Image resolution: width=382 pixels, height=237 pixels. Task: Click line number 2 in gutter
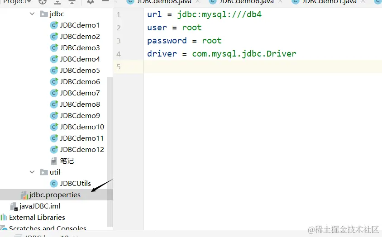(x=119, y=28)
